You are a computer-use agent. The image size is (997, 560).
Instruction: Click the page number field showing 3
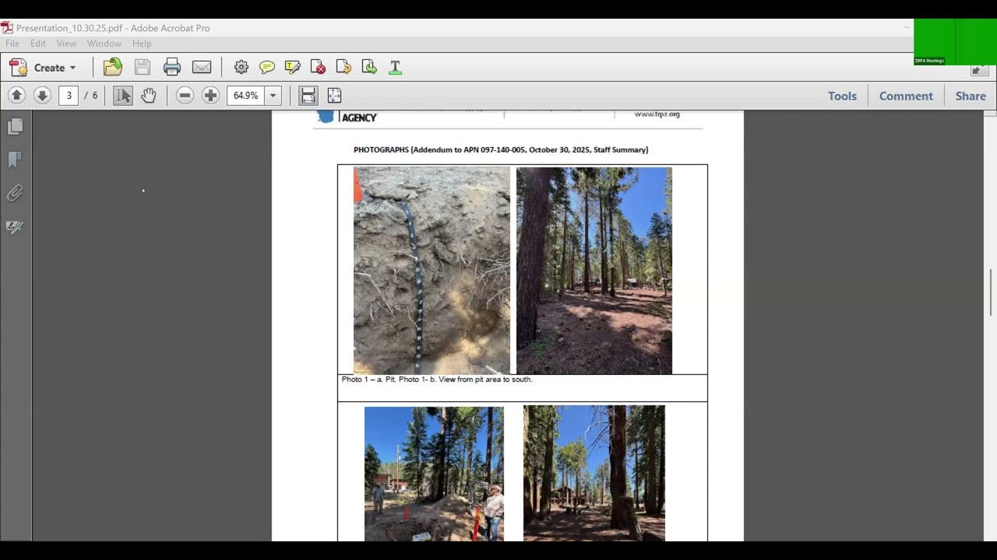(69, 96)
